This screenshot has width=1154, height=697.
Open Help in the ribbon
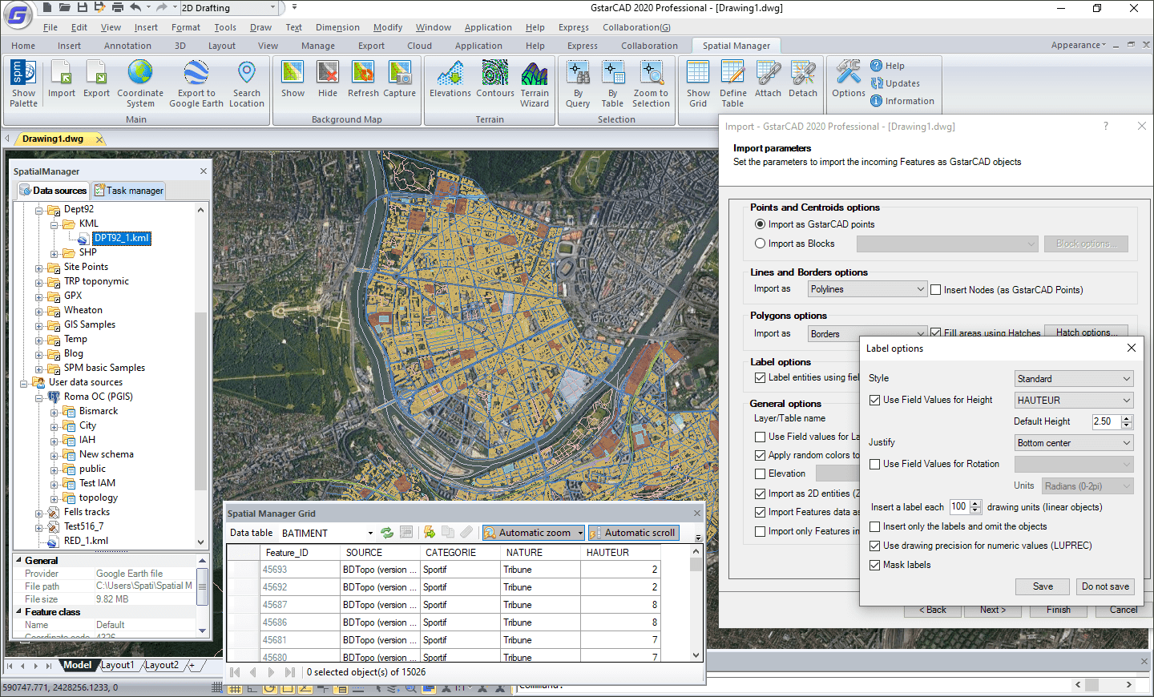[x=888, y=66]
